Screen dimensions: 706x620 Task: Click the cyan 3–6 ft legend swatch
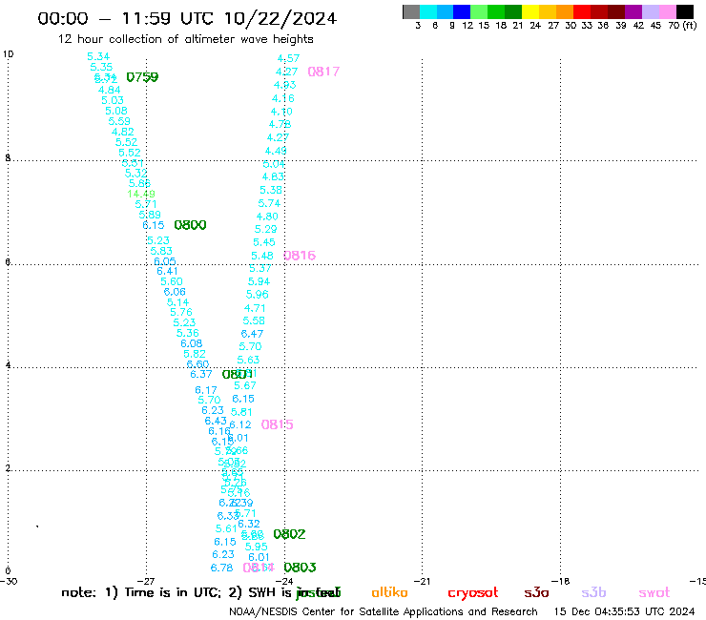[428, 11]
